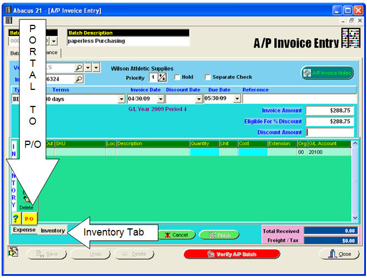Click the invoice number search magnifier icon
367x278 pixels.
pyautogui.click(x=79, y=79)
